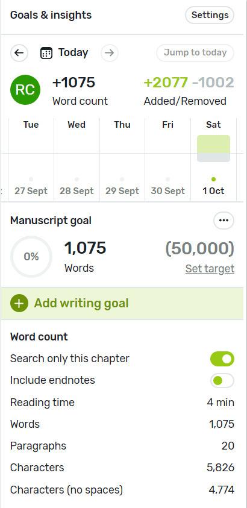247x508 pixels.
Task: Open Settings for goals and insights
Action: tap(210, 15)
